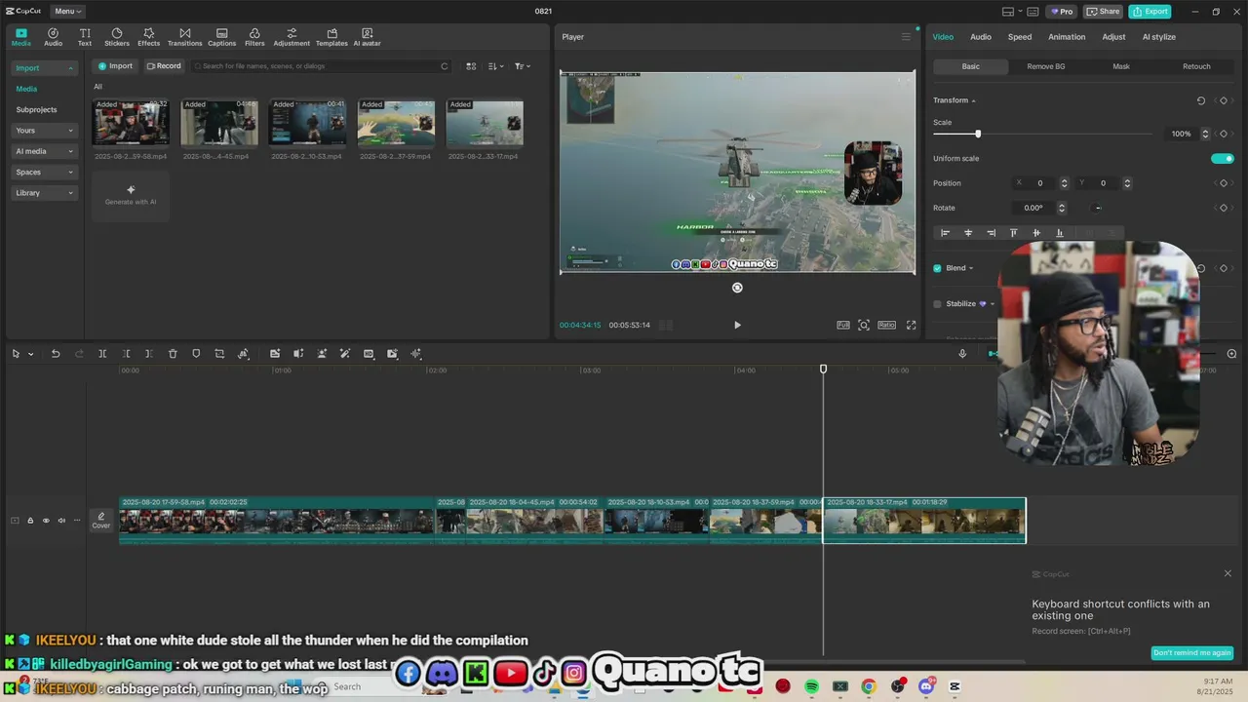Click the Record button
This screenshot has height=702, width=1248.
click(x=164, y=66)
